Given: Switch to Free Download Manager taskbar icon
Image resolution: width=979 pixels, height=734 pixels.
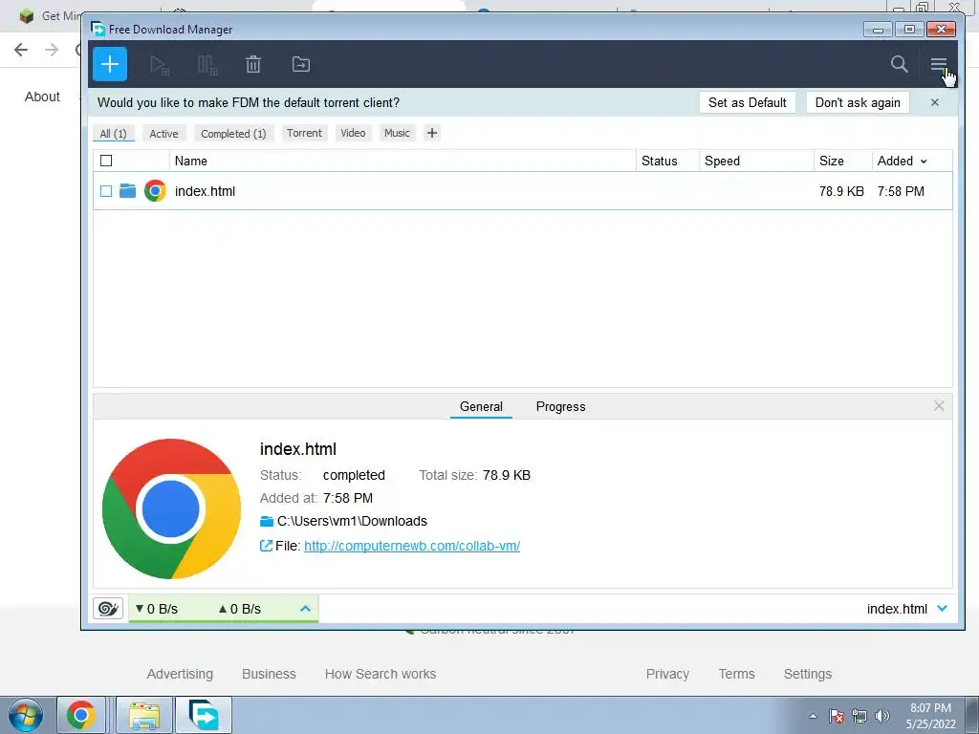Looking at the screenshot, I should pyautogui.click(x=204, y=715).
